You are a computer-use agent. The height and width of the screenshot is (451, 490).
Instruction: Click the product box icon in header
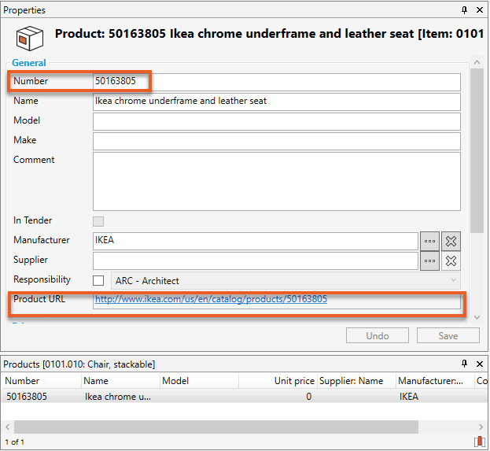(x=30, y=37)
